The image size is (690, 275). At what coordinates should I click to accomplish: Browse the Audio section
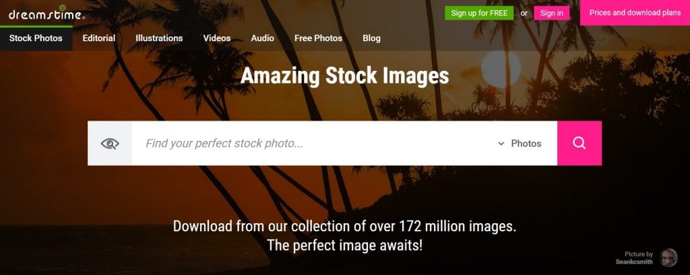(x=262, y=38)
